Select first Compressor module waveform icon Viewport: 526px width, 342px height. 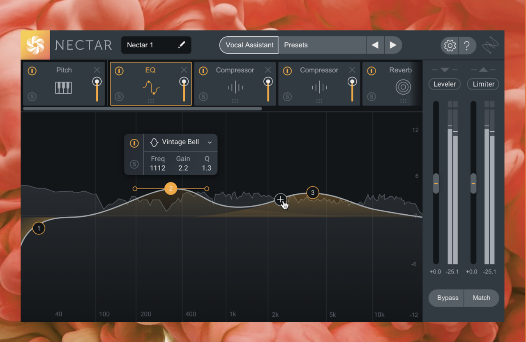235,87
